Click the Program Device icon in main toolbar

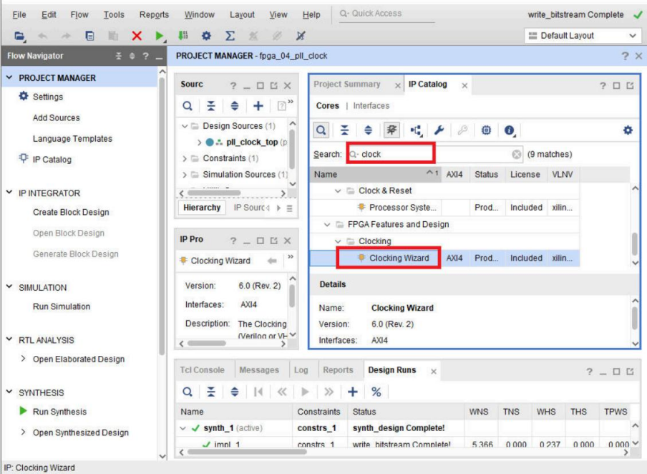[183, 36]
